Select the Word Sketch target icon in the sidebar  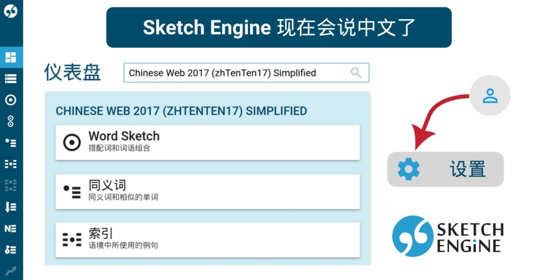coord(10,100)
